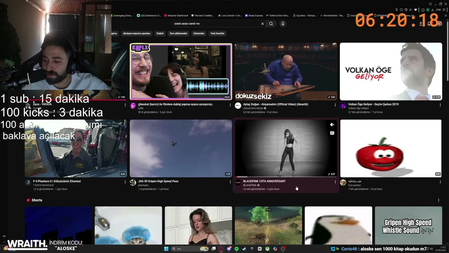Visit the DokuzSekiz Müzik channel name
The width and height of the screenshot is (449, 253).
click(253, 108)
